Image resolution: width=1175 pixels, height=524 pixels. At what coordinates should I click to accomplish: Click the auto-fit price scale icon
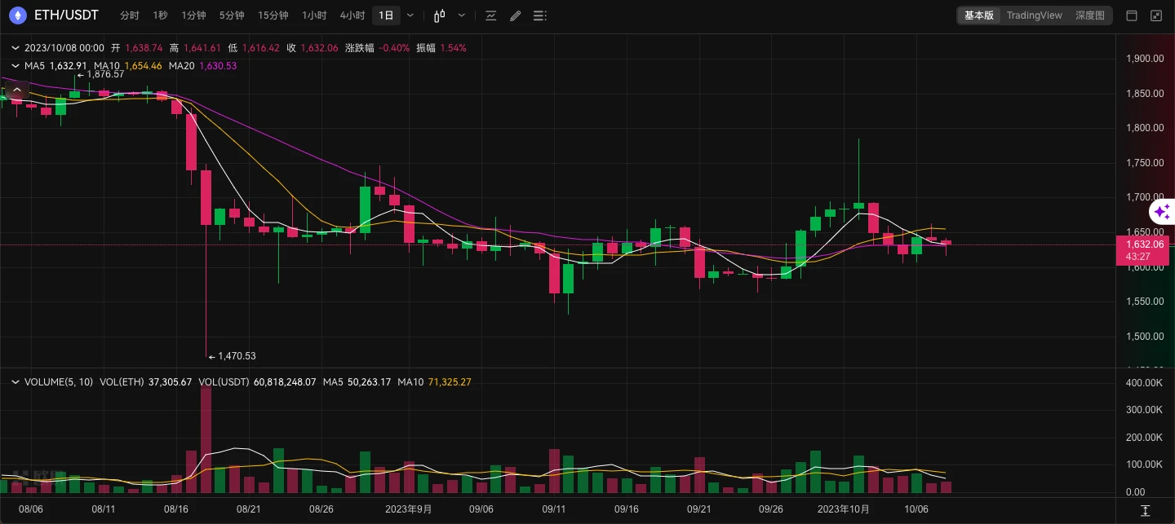click(1145, 510)
